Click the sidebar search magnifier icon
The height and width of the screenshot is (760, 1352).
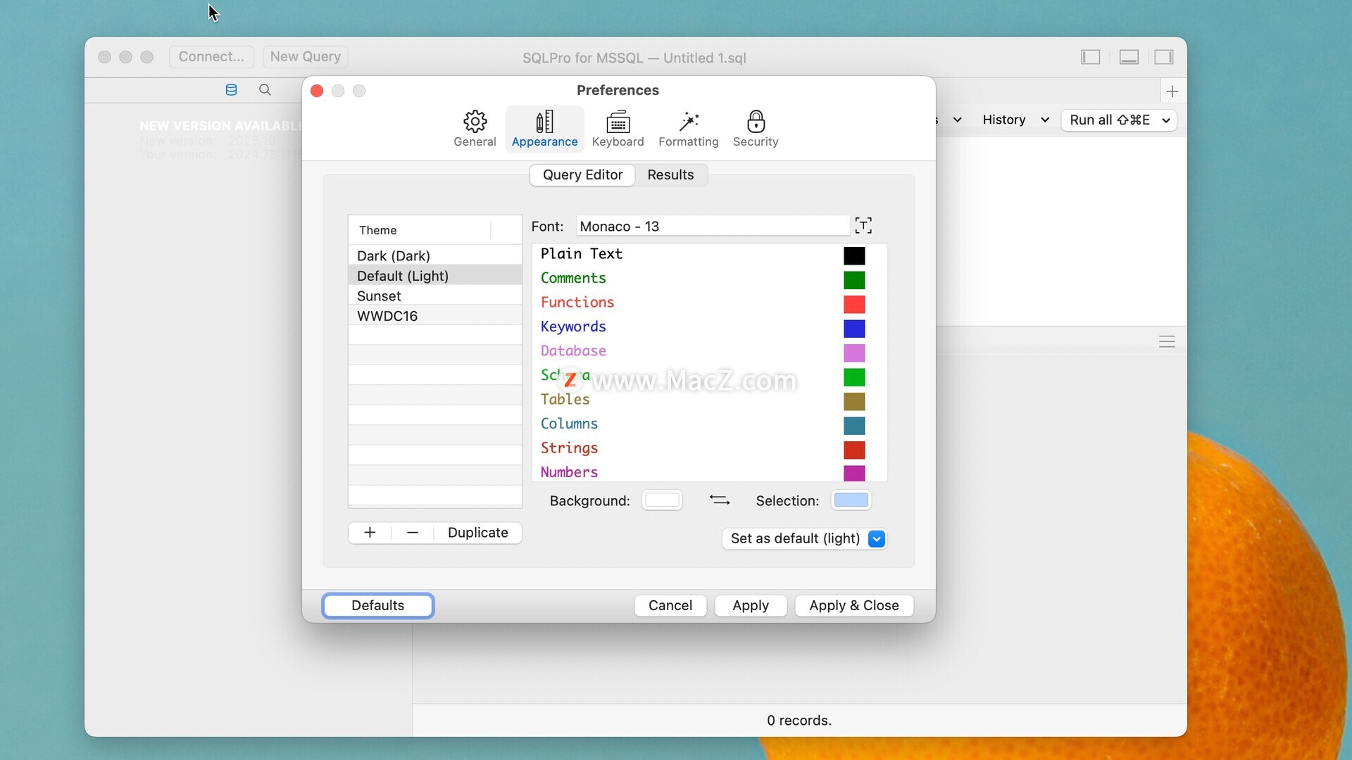(265, 90)
